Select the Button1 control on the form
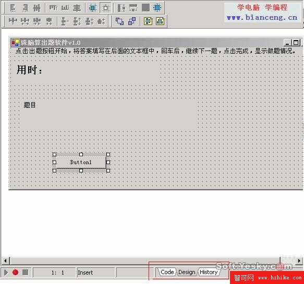Viewport: 304px width, 284px height. click(x=81, y=163)
